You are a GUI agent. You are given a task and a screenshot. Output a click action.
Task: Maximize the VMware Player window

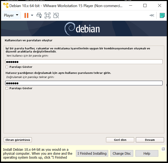145,5
